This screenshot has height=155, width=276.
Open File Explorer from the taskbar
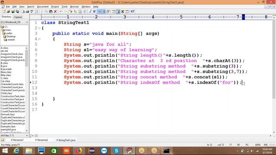(29, 151)
